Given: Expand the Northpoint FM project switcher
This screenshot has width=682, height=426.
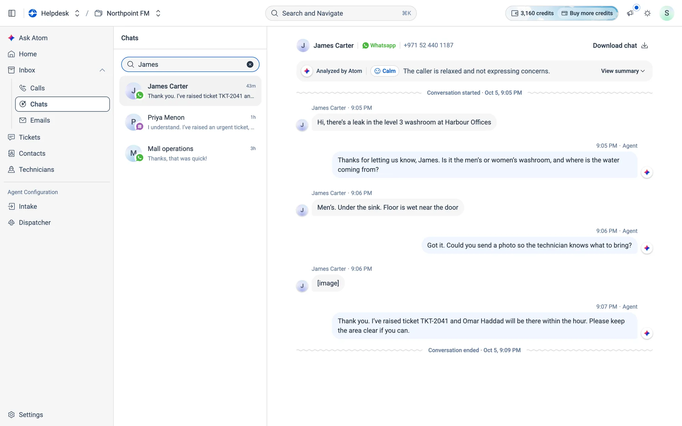Looking at the screenshot, I should tap(158, 13).
